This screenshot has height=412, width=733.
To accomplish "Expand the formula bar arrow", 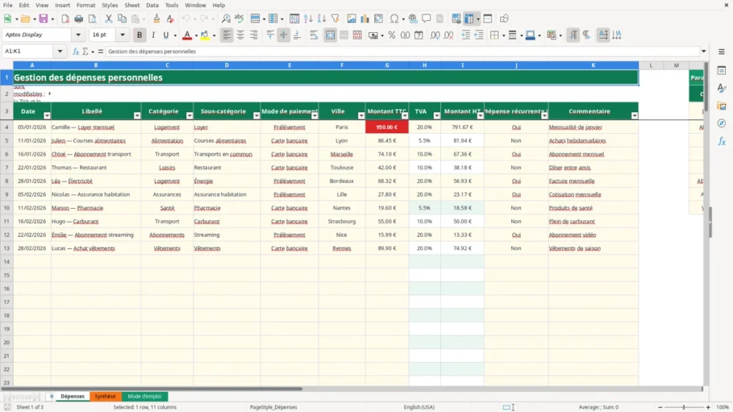I will 704,51.
